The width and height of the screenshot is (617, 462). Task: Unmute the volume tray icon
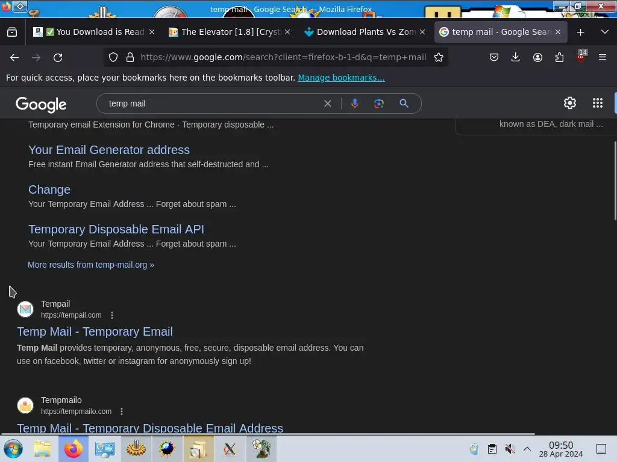pos(510,449)
